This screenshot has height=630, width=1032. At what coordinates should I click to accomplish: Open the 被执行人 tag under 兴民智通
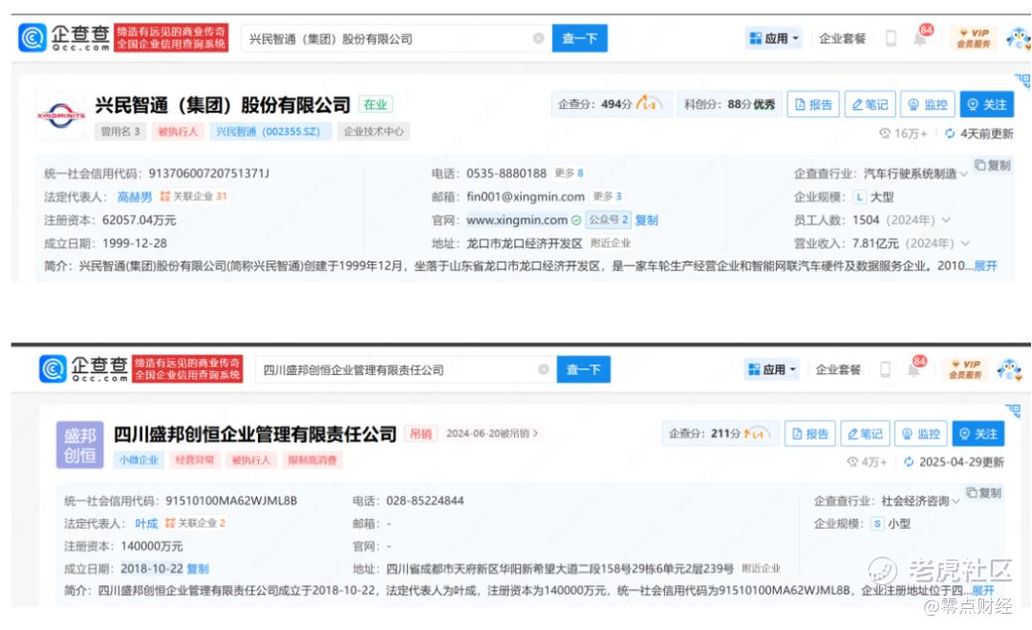(x=178, y=132)
